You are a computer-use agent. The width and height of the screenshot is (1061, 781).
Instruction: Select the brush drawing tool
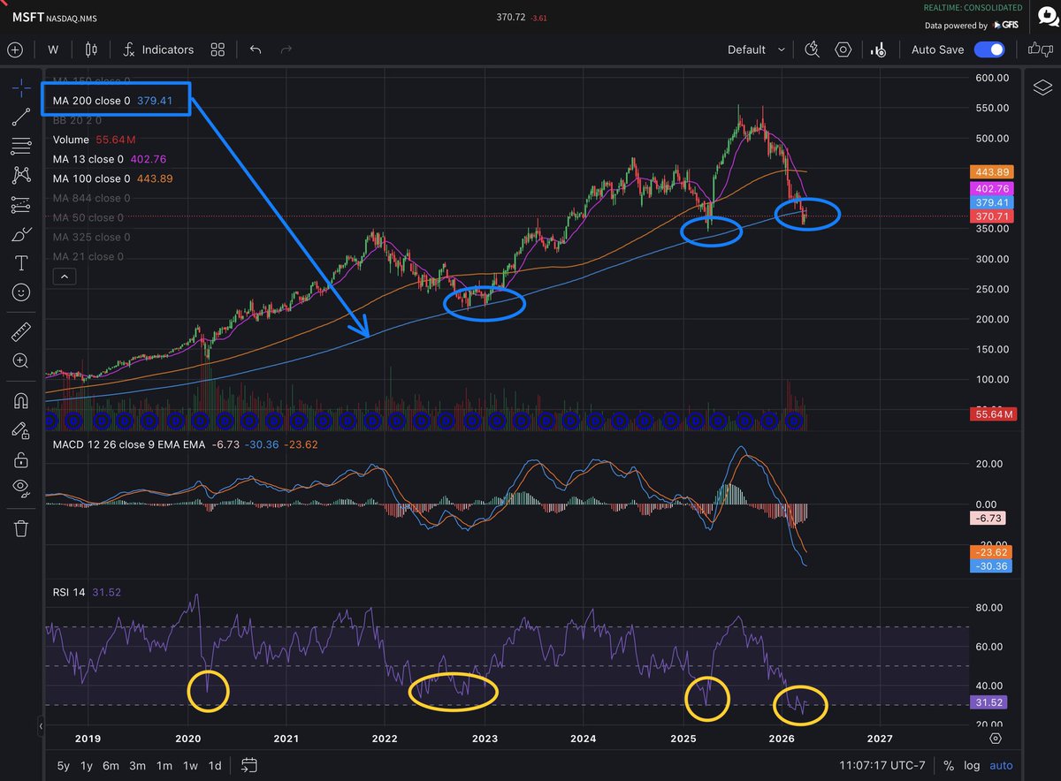click(x=21, y=234)
